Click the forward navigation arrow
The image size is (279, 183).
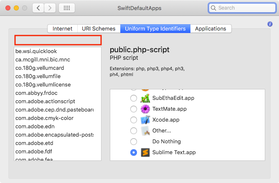[x=50, y=8]
